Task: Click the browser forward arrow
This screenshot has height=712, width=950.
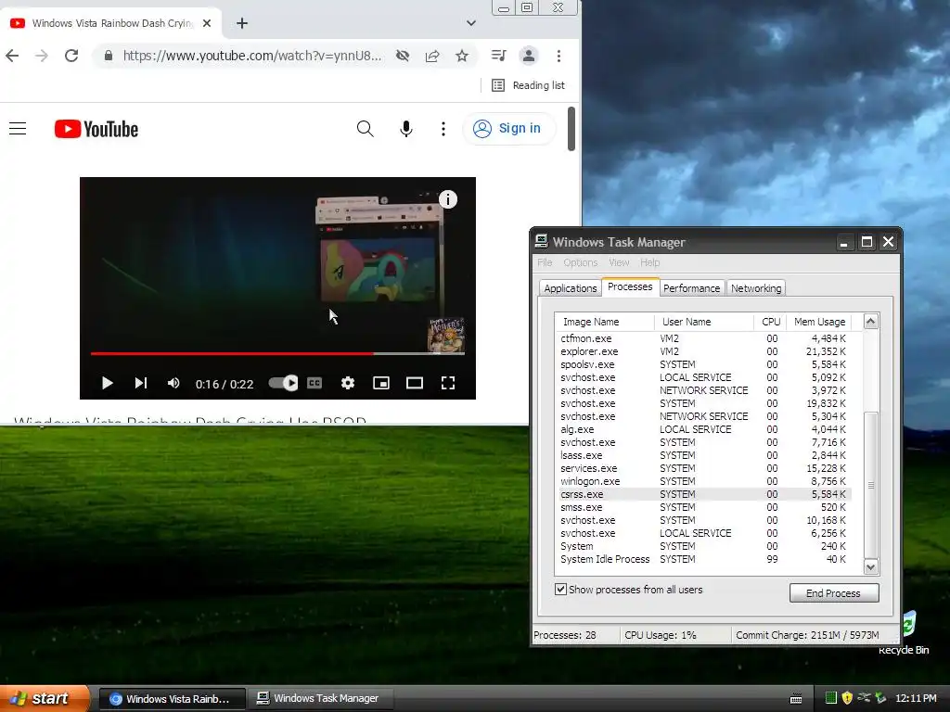Action: click(x=41, y=56)
